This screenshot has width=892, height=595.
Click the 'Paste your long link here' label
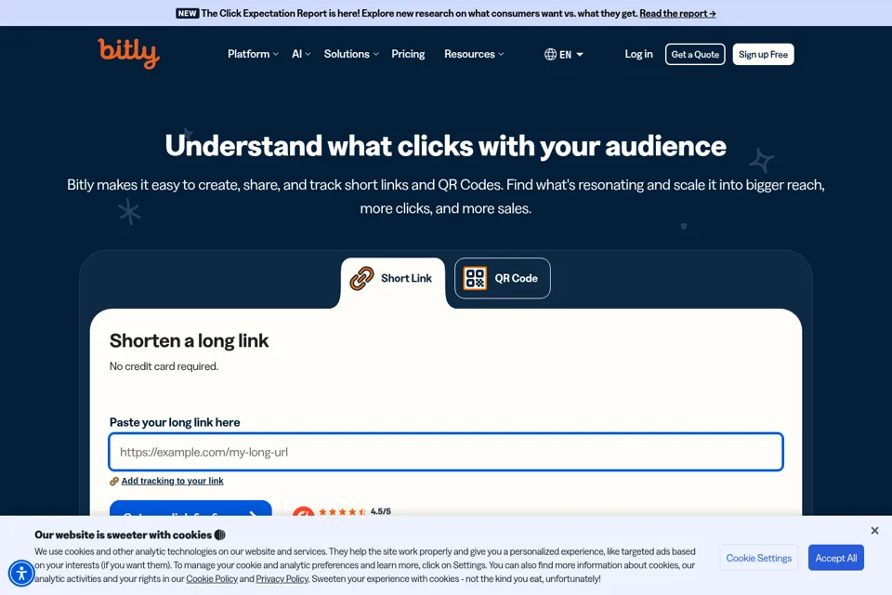(x=175, y=422)
